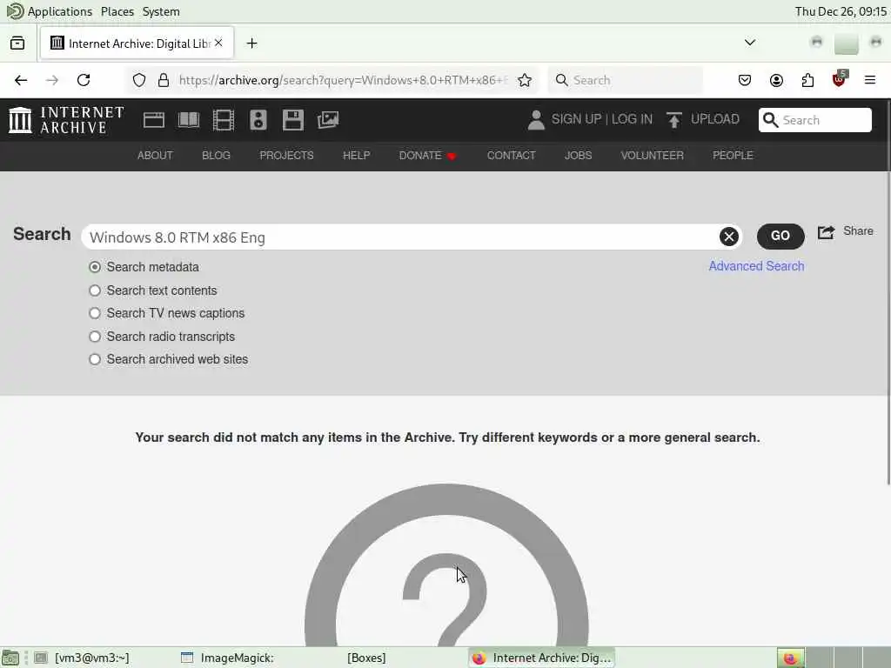Open the Pocket save icon
Screen dimensions: 891x668
(x=745, y=80)
